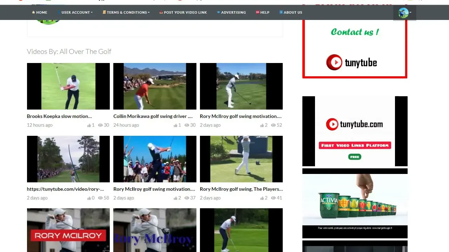
Task: Click the Help icon in the navbar
Action: (x=257, y=12)
